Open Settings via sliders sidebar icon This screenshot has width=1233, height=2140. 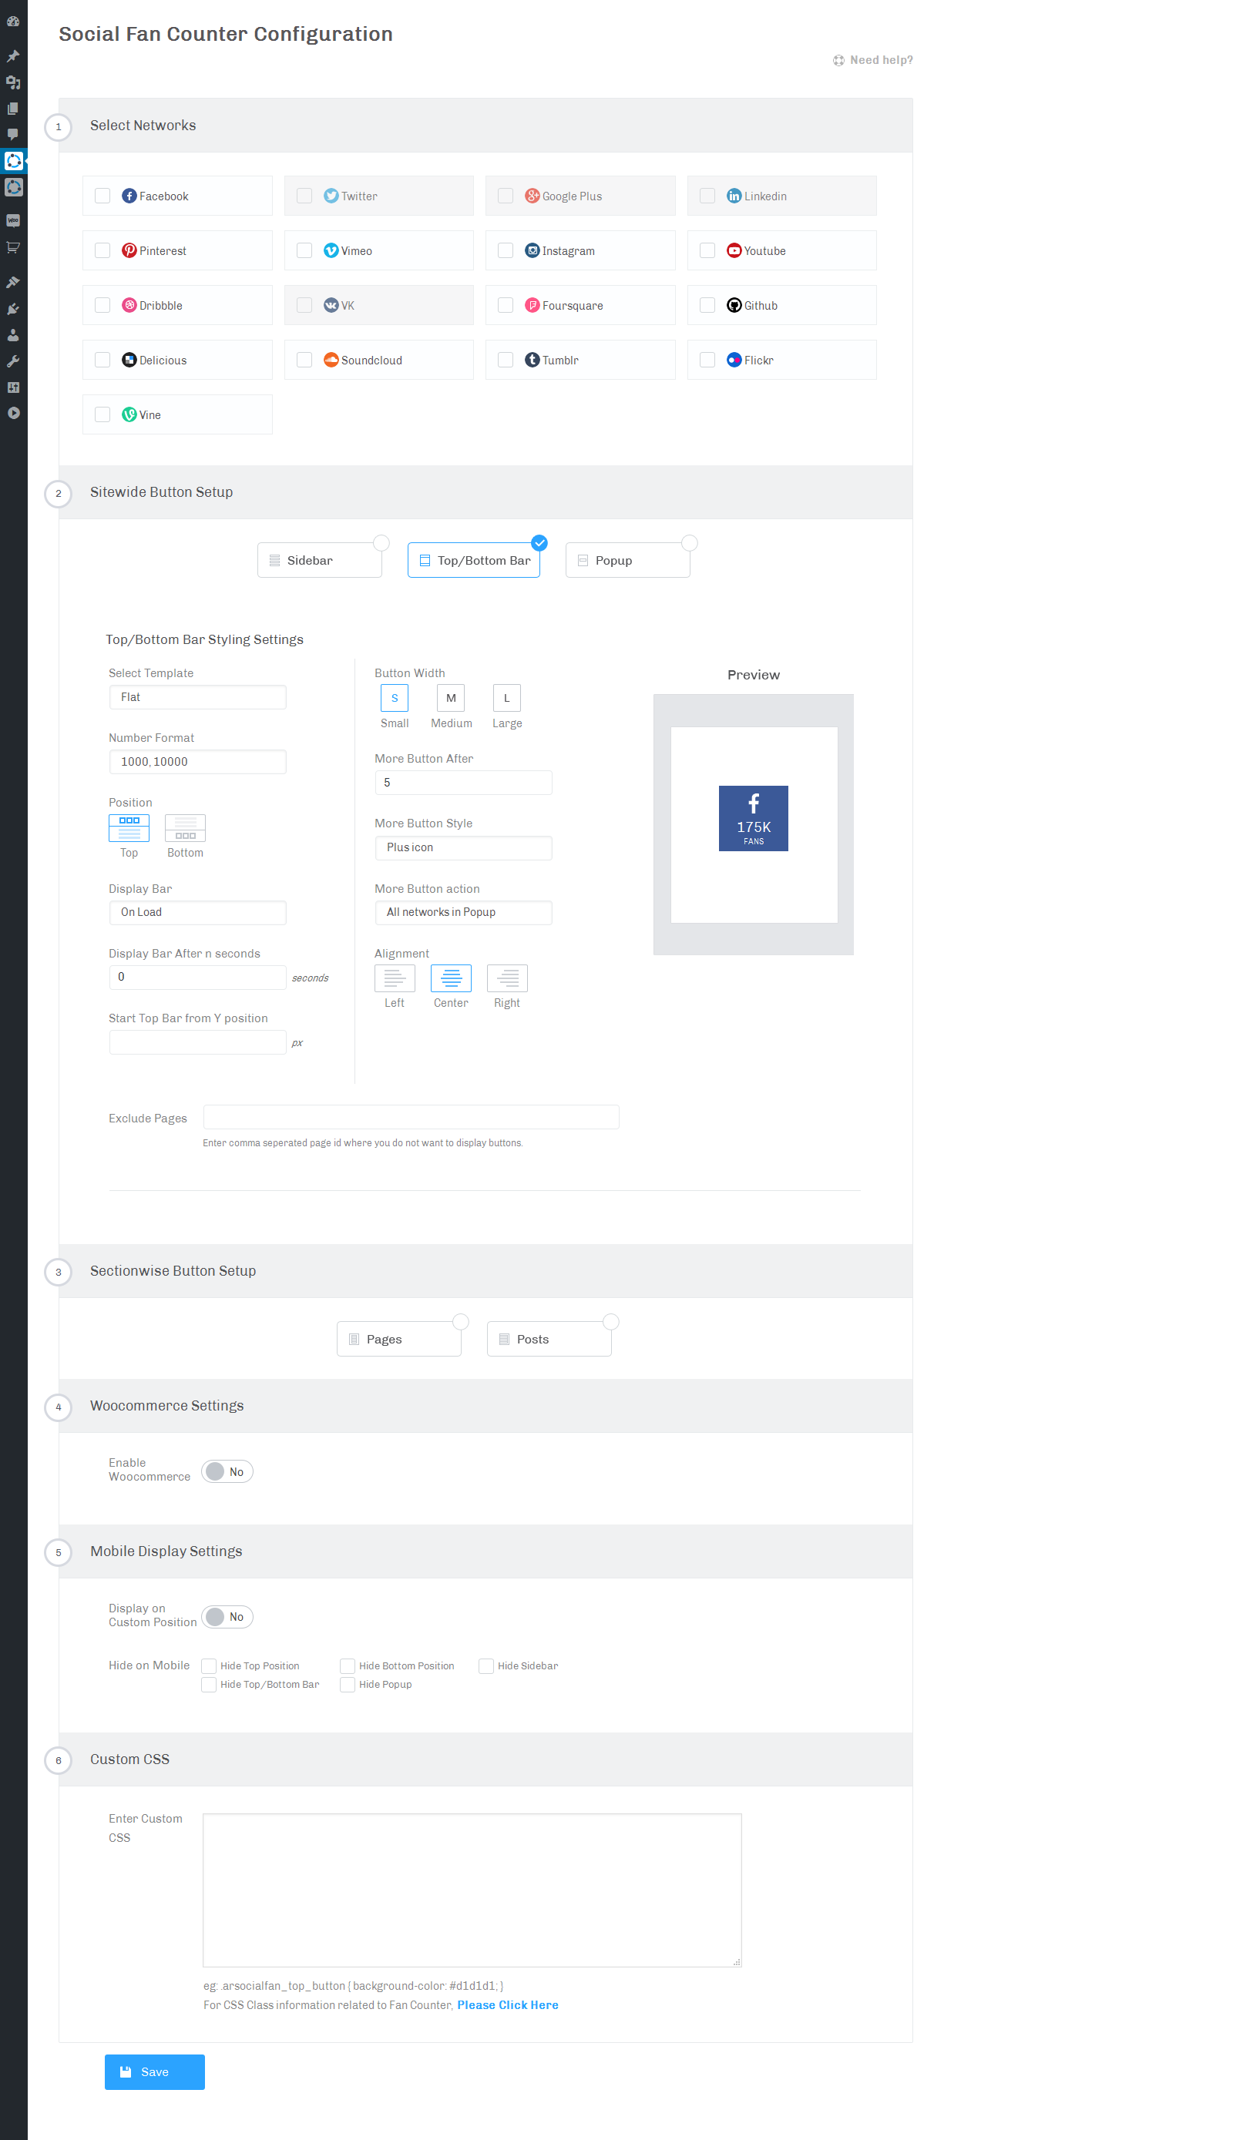[x=12, y=387]
